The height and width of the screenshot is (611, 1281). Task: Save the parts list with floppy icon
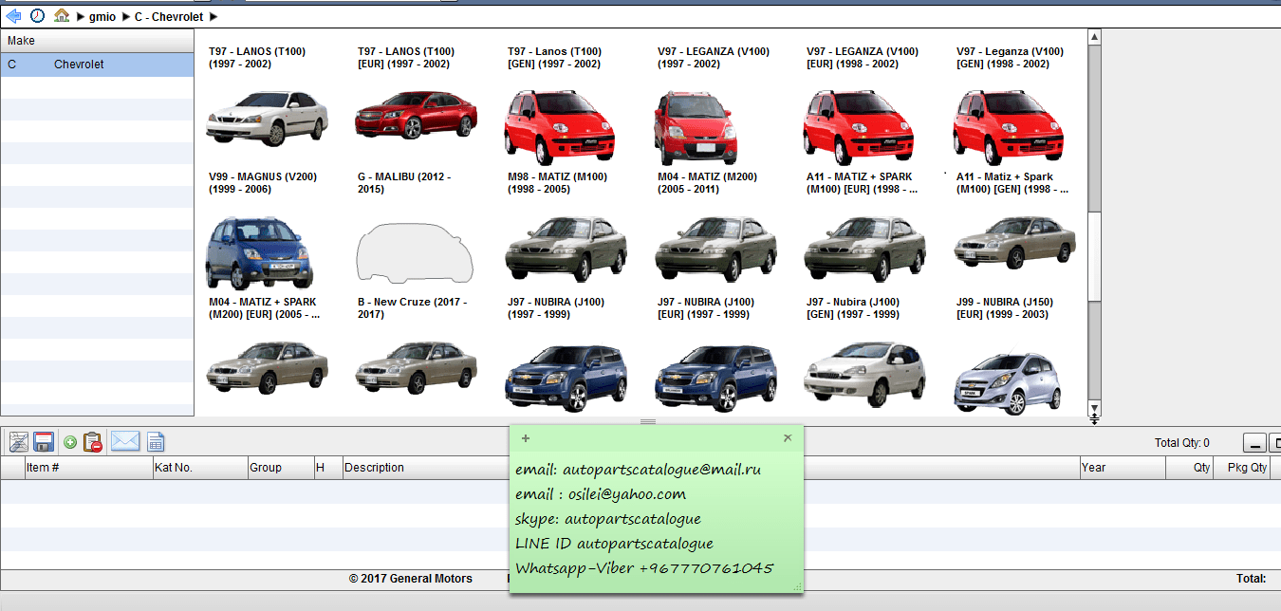coord(44,441)
